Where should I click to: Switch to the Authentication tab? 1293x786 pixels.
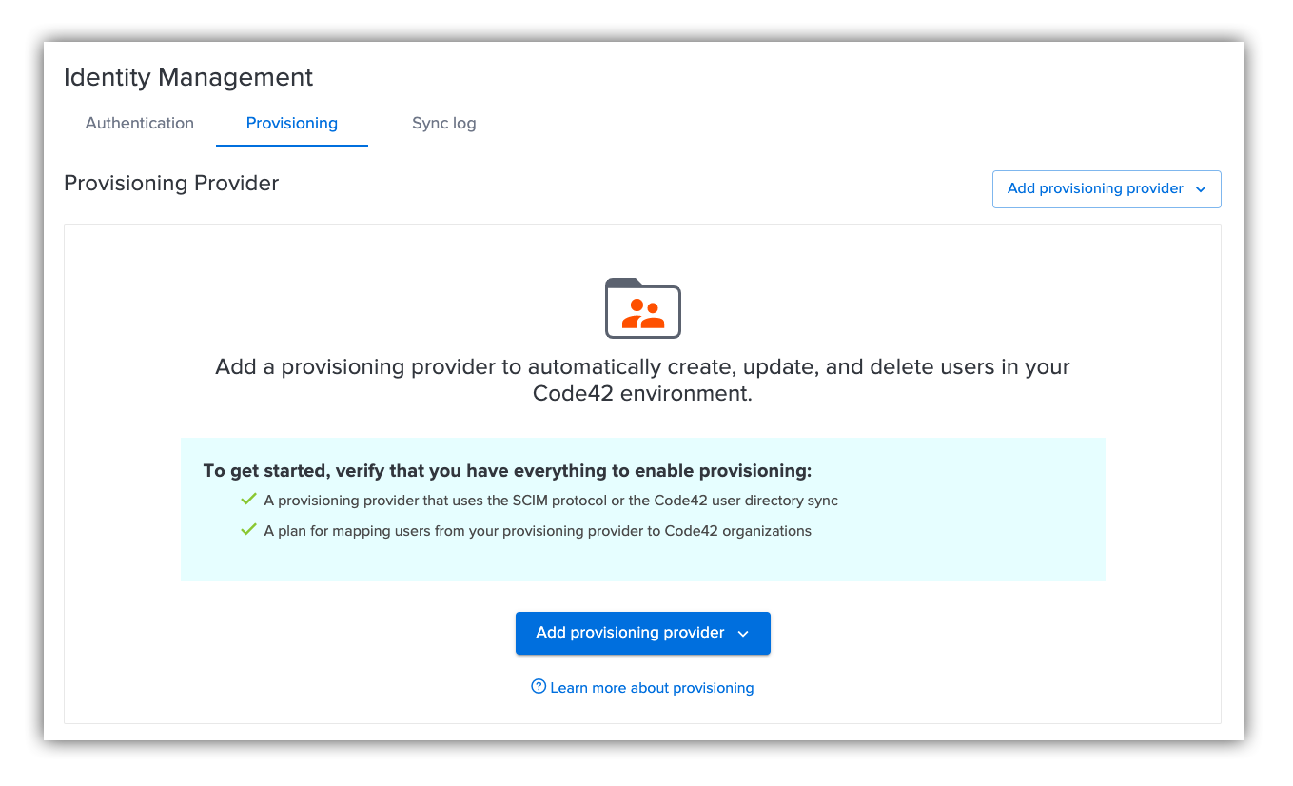(x=139, y=123)
